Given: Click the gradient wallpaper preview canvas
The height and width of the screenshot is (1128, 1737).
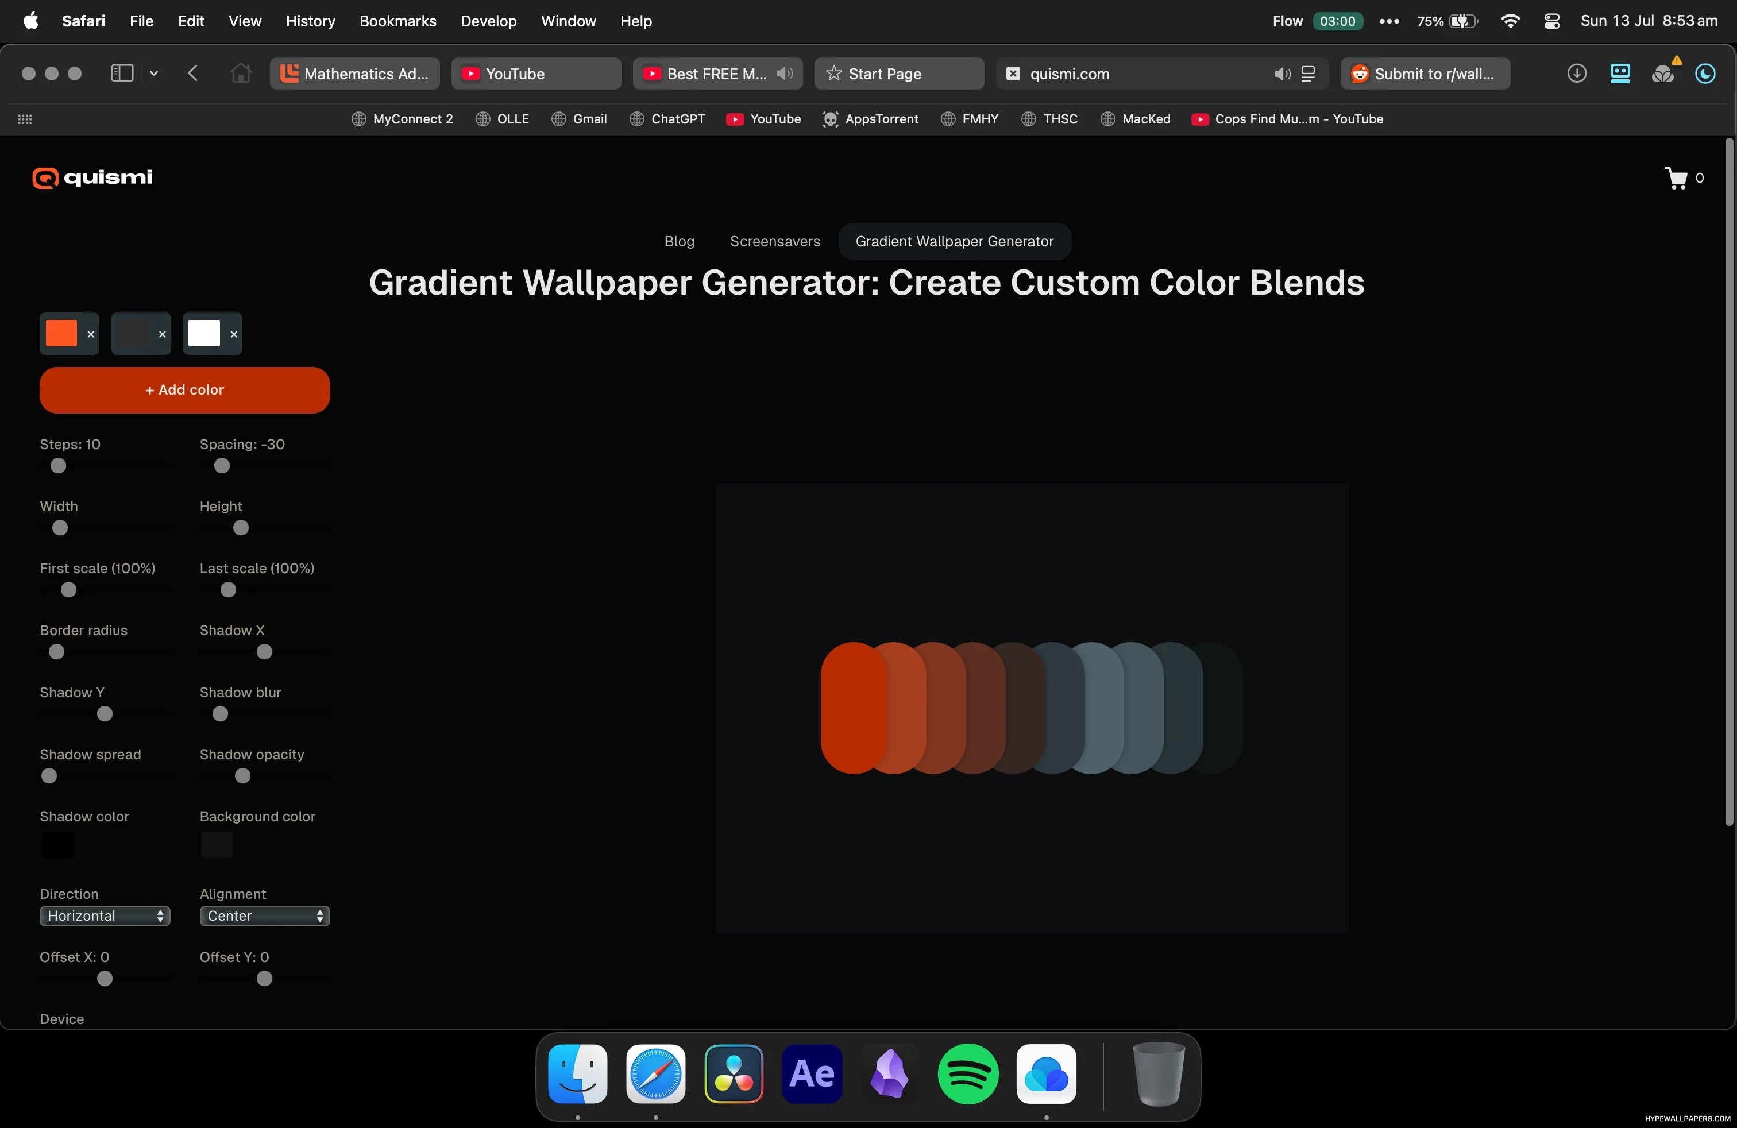Looking at the screenshot, I should pos(1032,708).
